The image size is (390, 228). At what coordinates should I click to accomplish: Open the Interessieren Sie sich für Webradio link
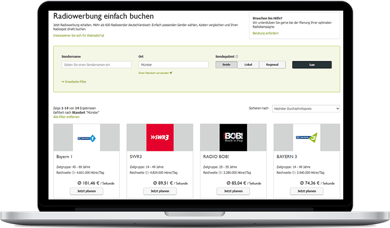pyautogui.click(x=77, y=36)
